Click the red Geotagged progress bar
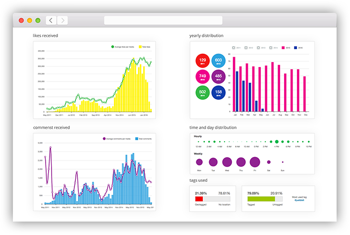The width and height of the screenshot is (350, 235). click(199, 199)
